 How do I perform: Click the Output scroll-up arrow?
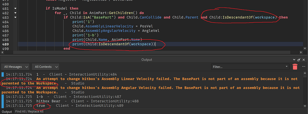[305, 73]
